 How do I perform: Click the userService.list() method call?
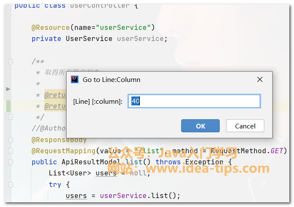coord(140,195)
